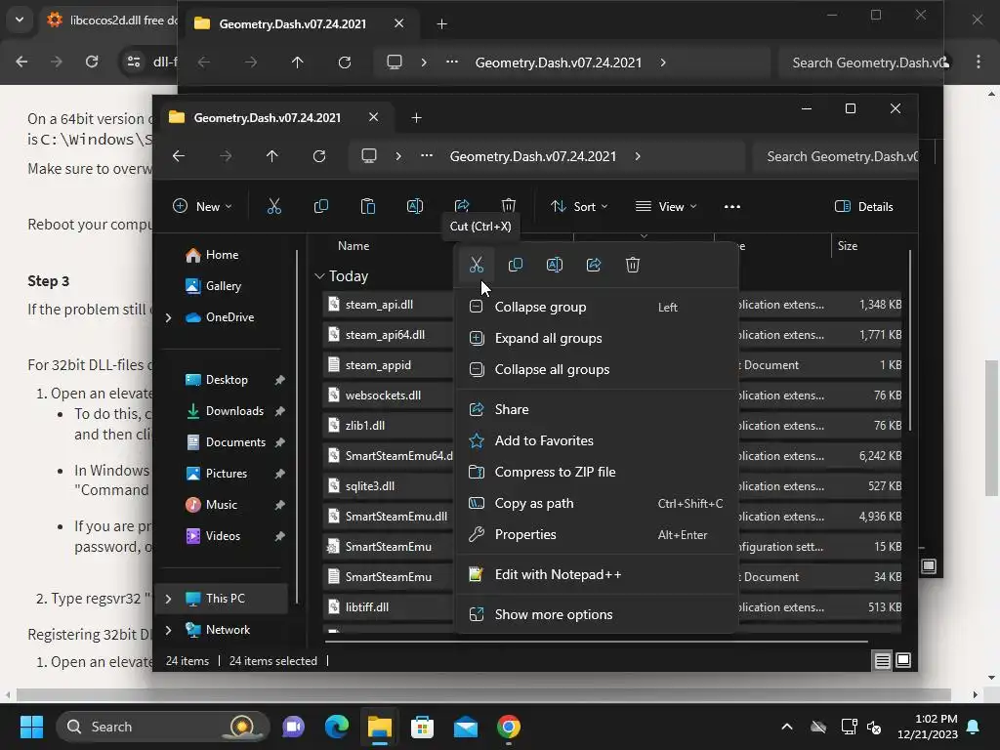This screenshot has height=750, width=1000.
Task: Toggle the Details pane button
Action: [x=864, y=206]
